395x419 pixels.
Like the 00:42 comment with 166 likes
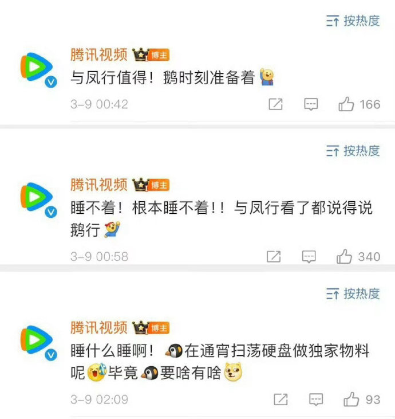coord(346,104)
